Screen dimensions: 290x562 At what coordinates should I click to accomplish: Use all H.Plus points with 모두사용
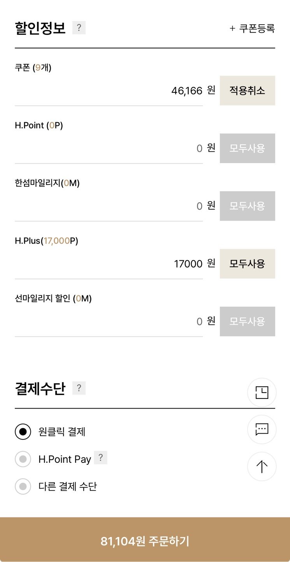(247, 264)
